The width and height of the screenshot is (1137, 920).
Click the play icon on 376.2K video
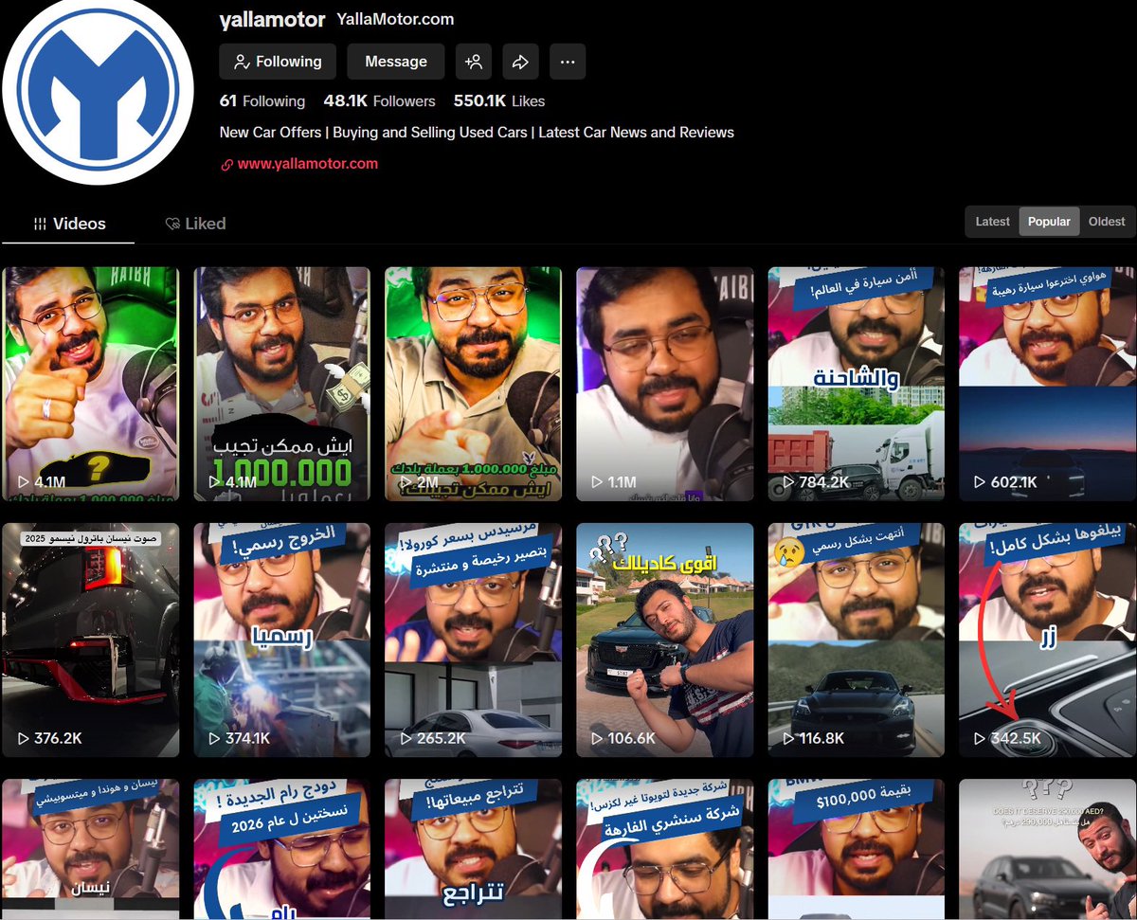pos(23,738)
